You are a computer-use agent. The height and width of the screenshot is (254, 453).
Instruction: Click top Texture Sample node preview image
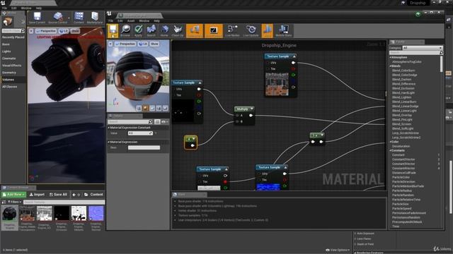(277, 84)
